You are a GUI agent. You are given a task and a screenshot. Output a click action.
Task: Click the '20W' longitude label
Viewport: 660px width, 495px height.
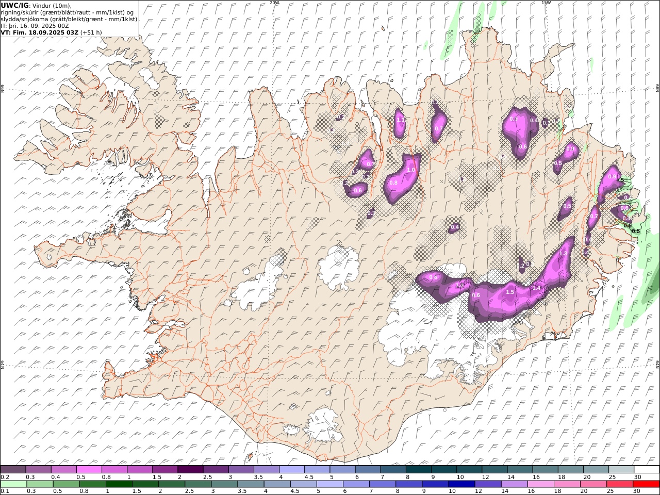tap(275, 3)
